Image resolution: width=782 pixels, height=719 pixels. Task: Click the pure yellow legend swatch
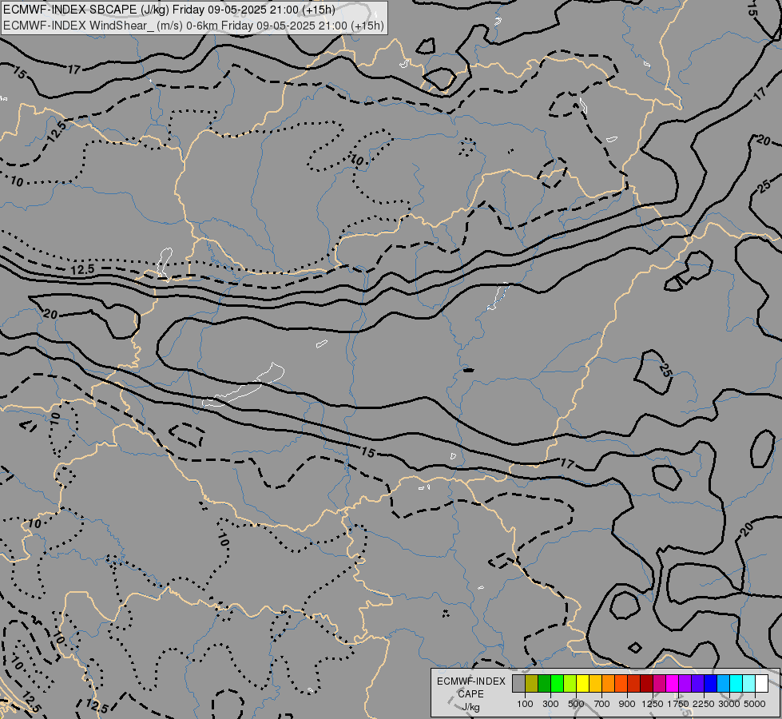tap(582, 683)
